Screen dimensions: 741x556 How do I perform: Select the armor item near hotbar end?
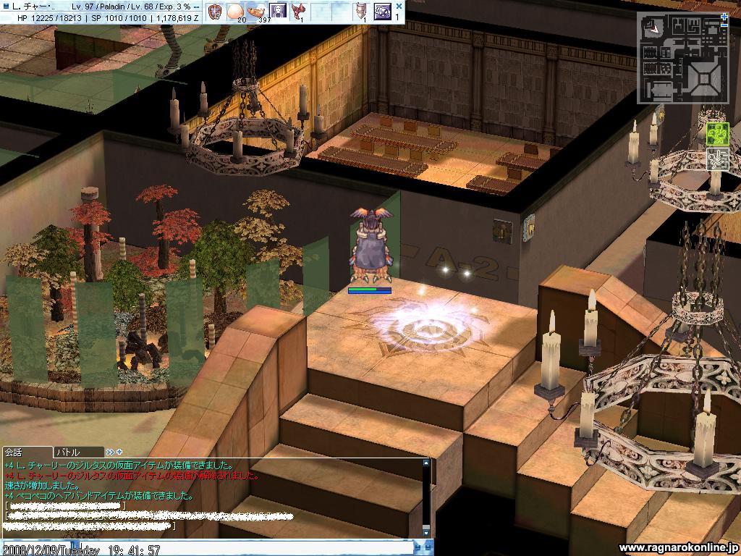362,12
